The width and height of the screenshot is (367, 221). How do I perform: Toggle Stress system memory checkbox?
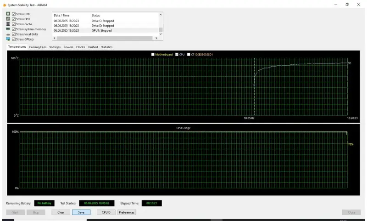14,29
